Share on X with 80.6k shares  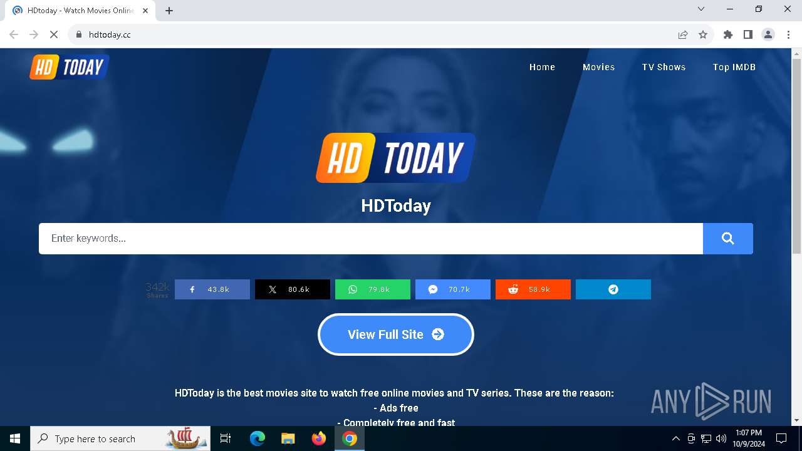[292, 289]
